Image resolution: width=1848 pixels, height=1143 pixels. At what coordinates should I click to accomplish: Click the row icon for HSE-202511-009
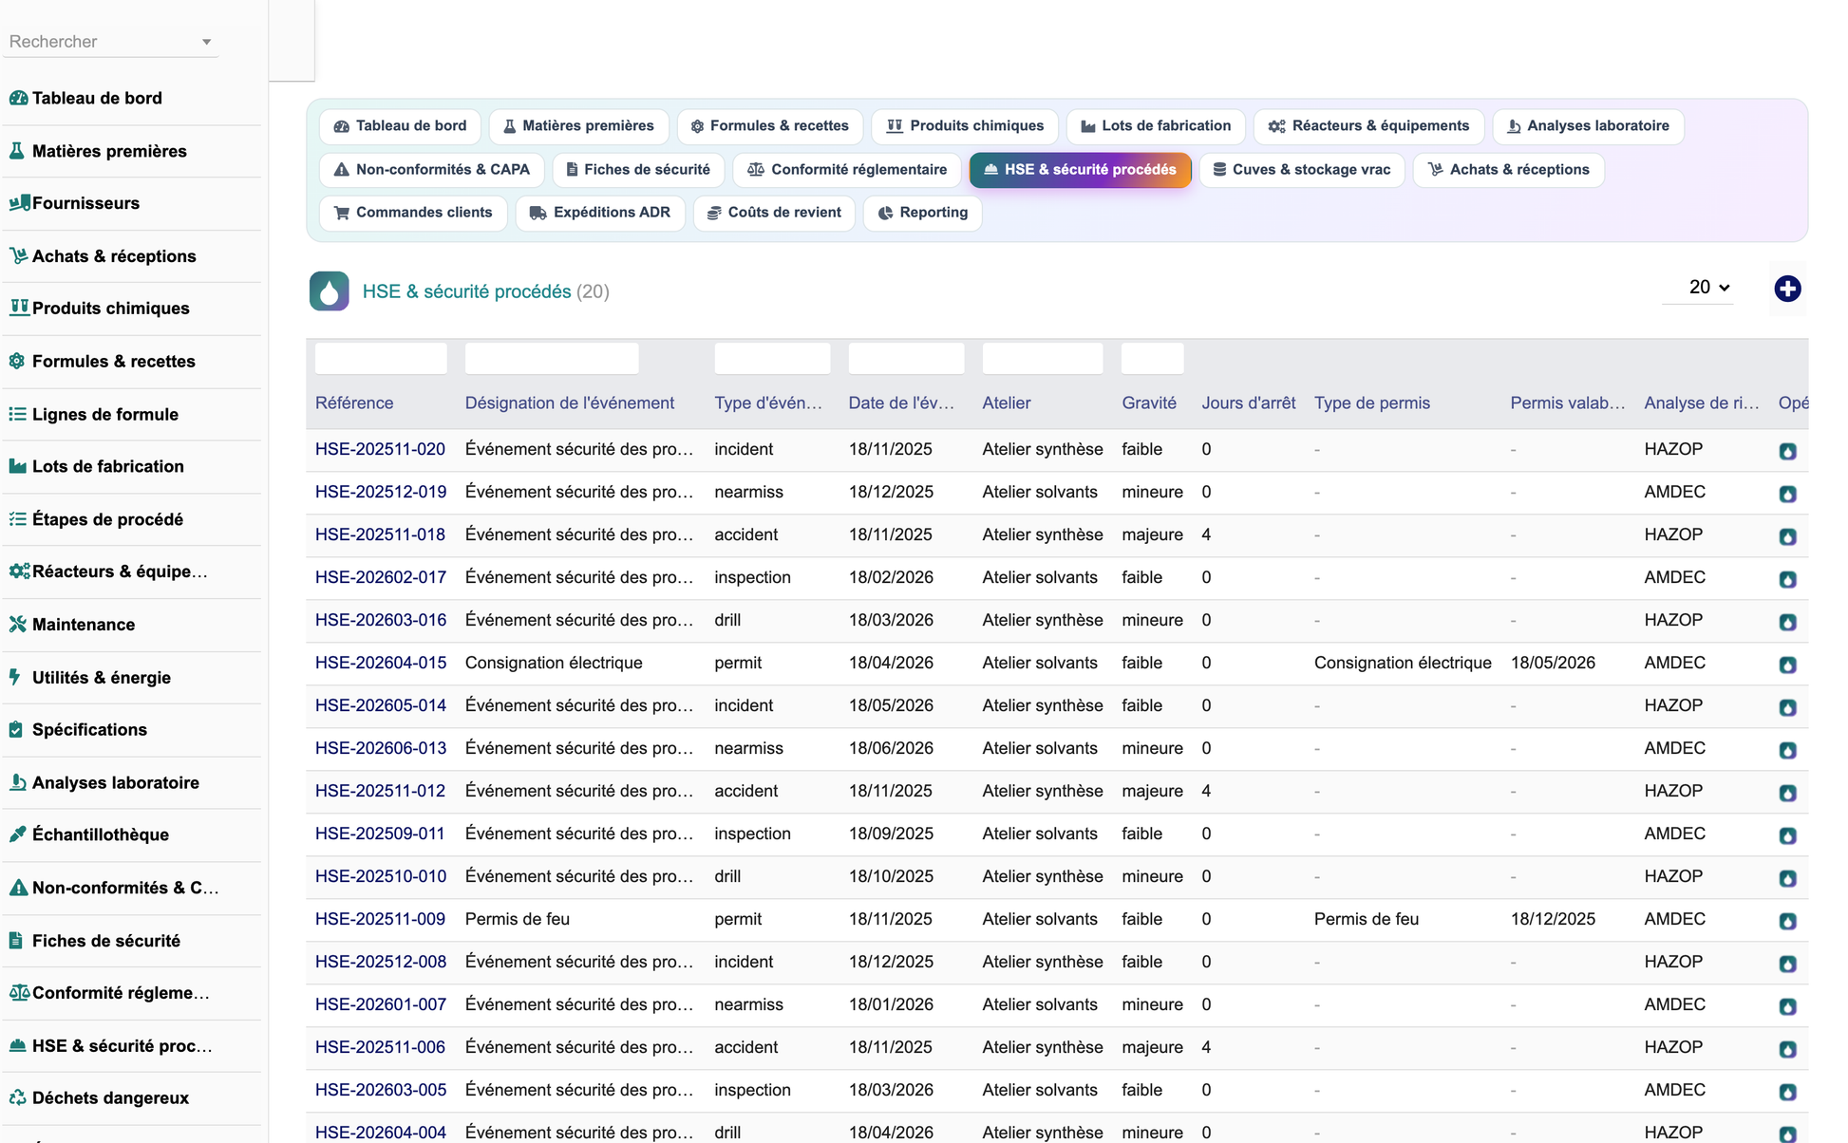(1787, 921)
